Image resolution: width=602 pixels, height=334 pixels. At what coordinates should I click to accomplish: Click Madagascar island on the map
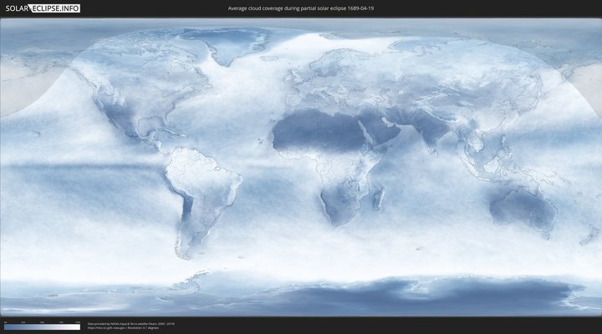379,198
